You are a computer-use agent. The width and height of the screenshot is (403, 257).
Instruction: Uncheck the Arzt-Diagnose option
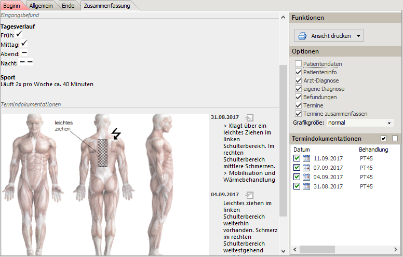(x=298, y=80)
